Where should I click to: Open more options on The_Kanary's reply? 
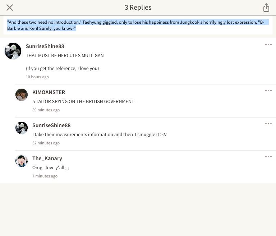pos(268,157)
